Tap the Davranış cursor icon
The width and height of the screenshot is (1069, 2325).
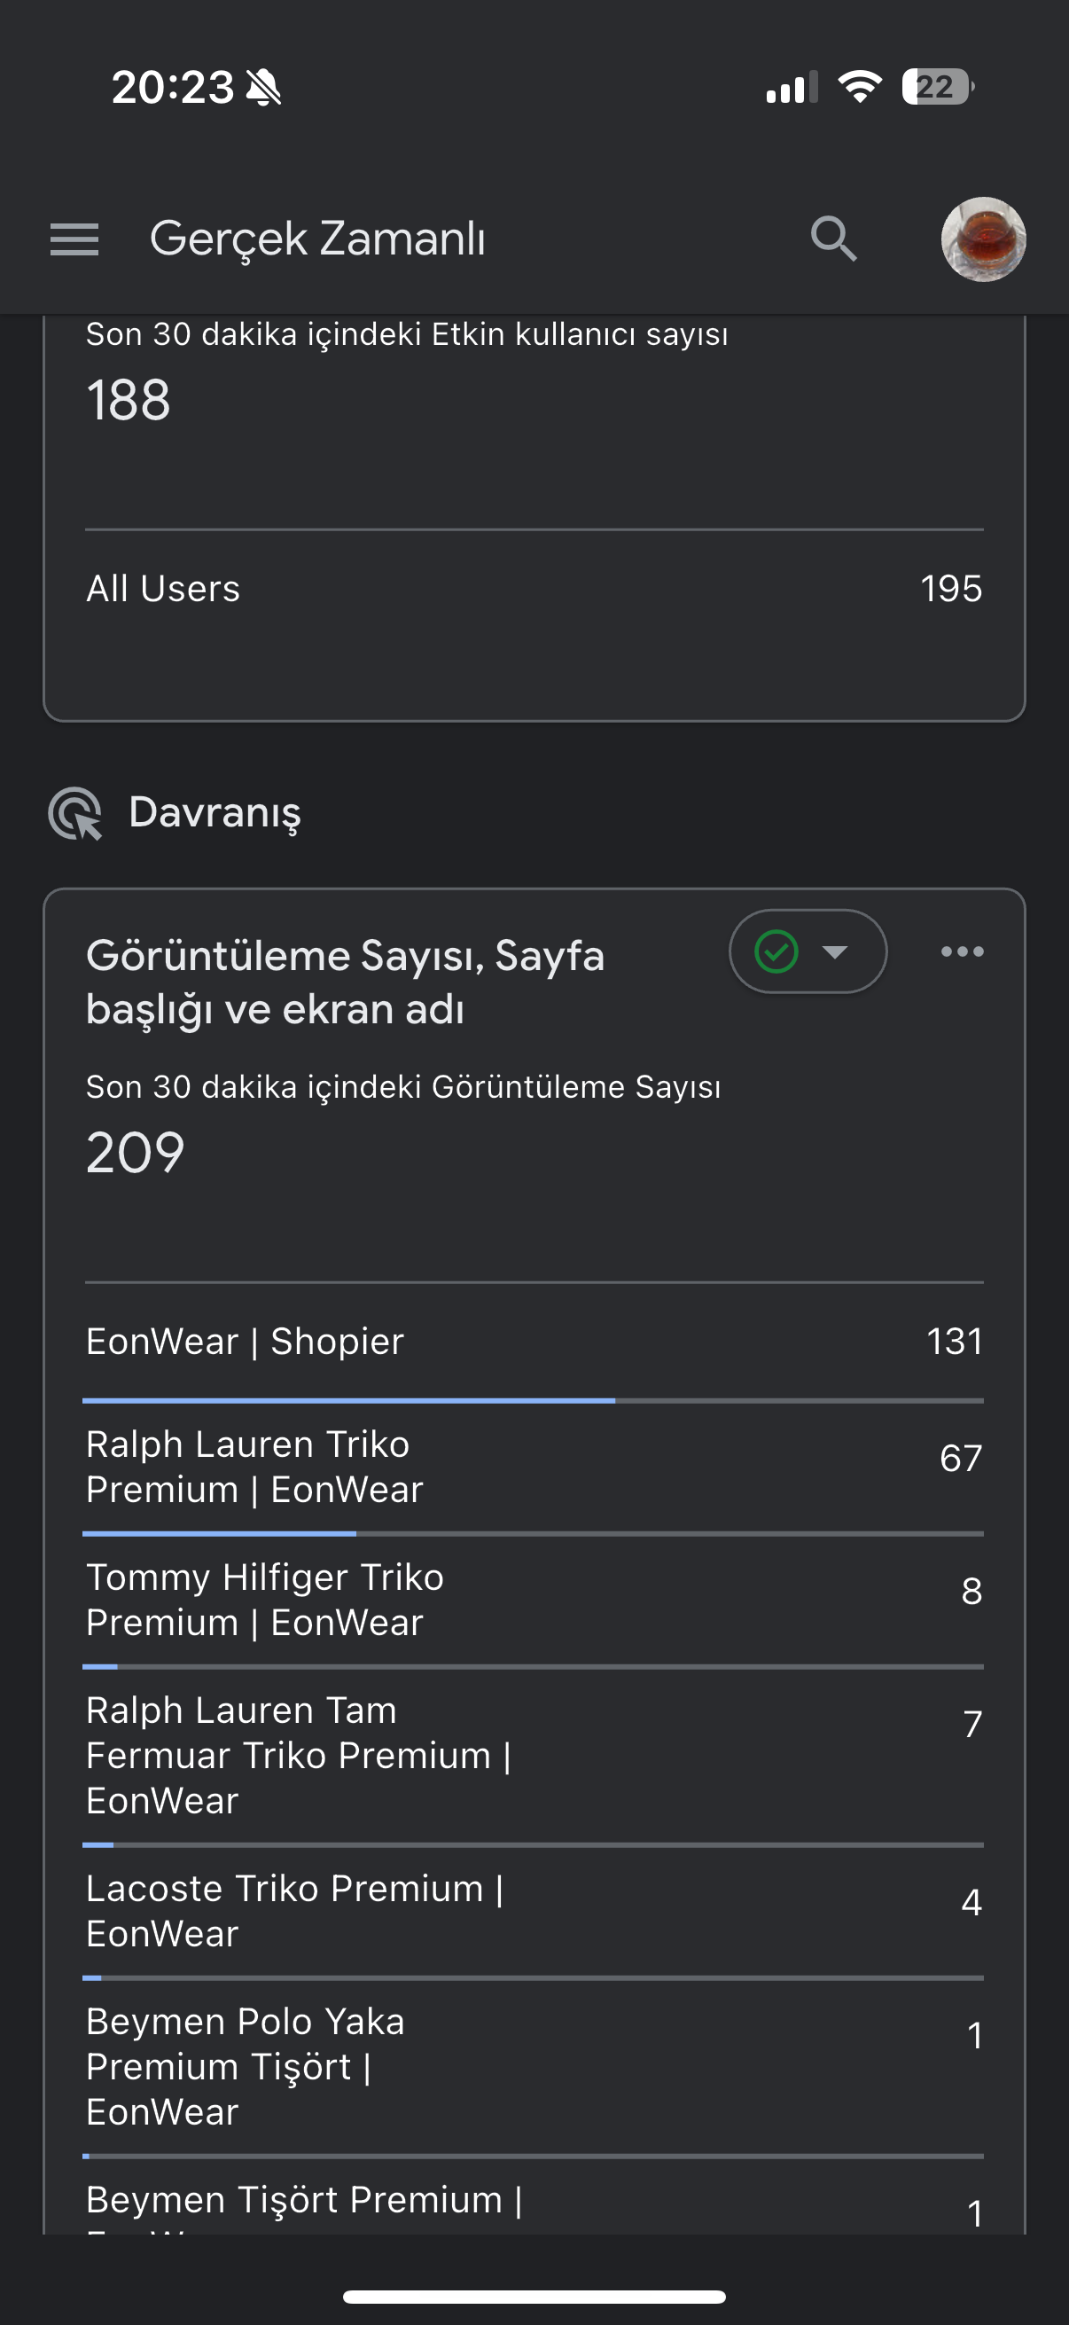pyautogui.click(x=75, y=813)
